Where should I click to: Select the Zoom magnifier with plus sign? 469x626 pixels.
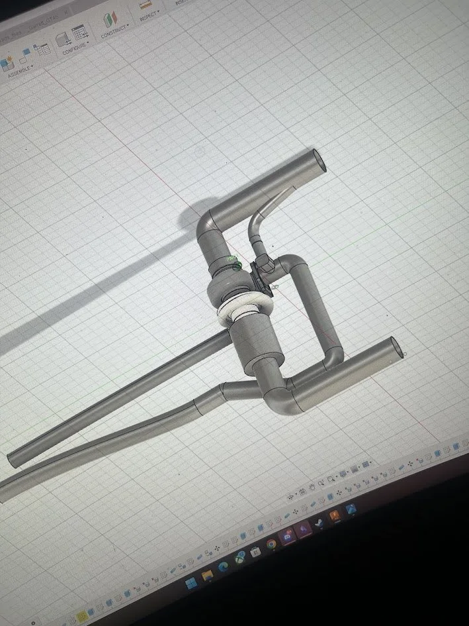pos(321,482)
